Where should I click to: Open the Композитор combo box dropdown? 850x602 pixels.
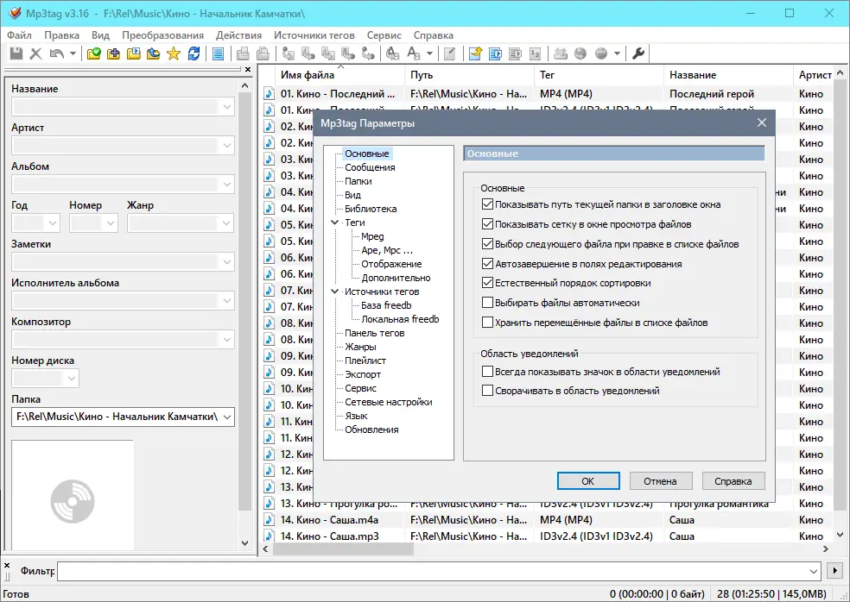coord(227,340)
